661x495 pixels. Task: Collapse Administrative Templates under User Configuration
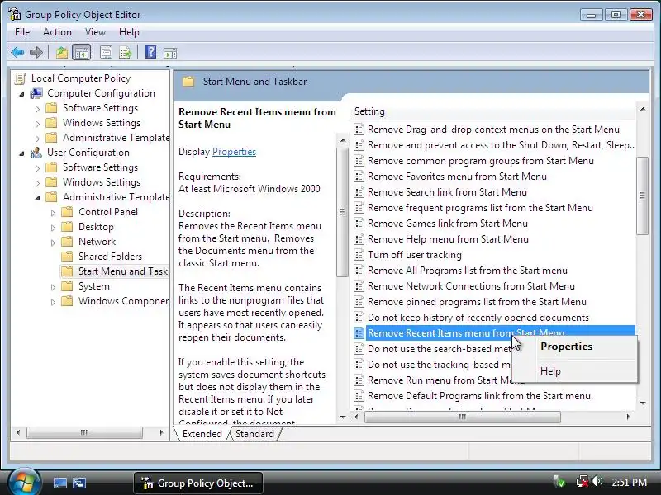[x=37, y=197]
